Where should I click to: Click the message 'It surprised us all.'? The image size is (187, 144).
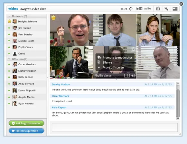(62, 101)
